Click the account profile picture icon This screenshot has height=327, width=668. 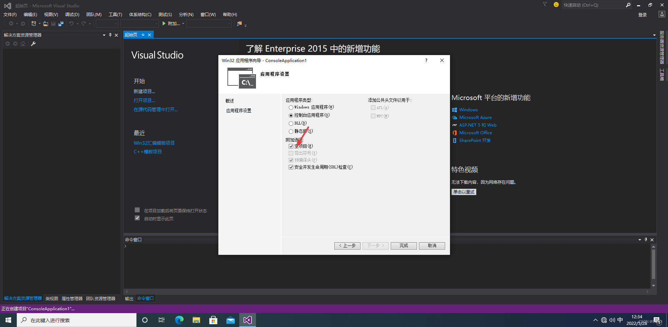[x=662, y=14]
